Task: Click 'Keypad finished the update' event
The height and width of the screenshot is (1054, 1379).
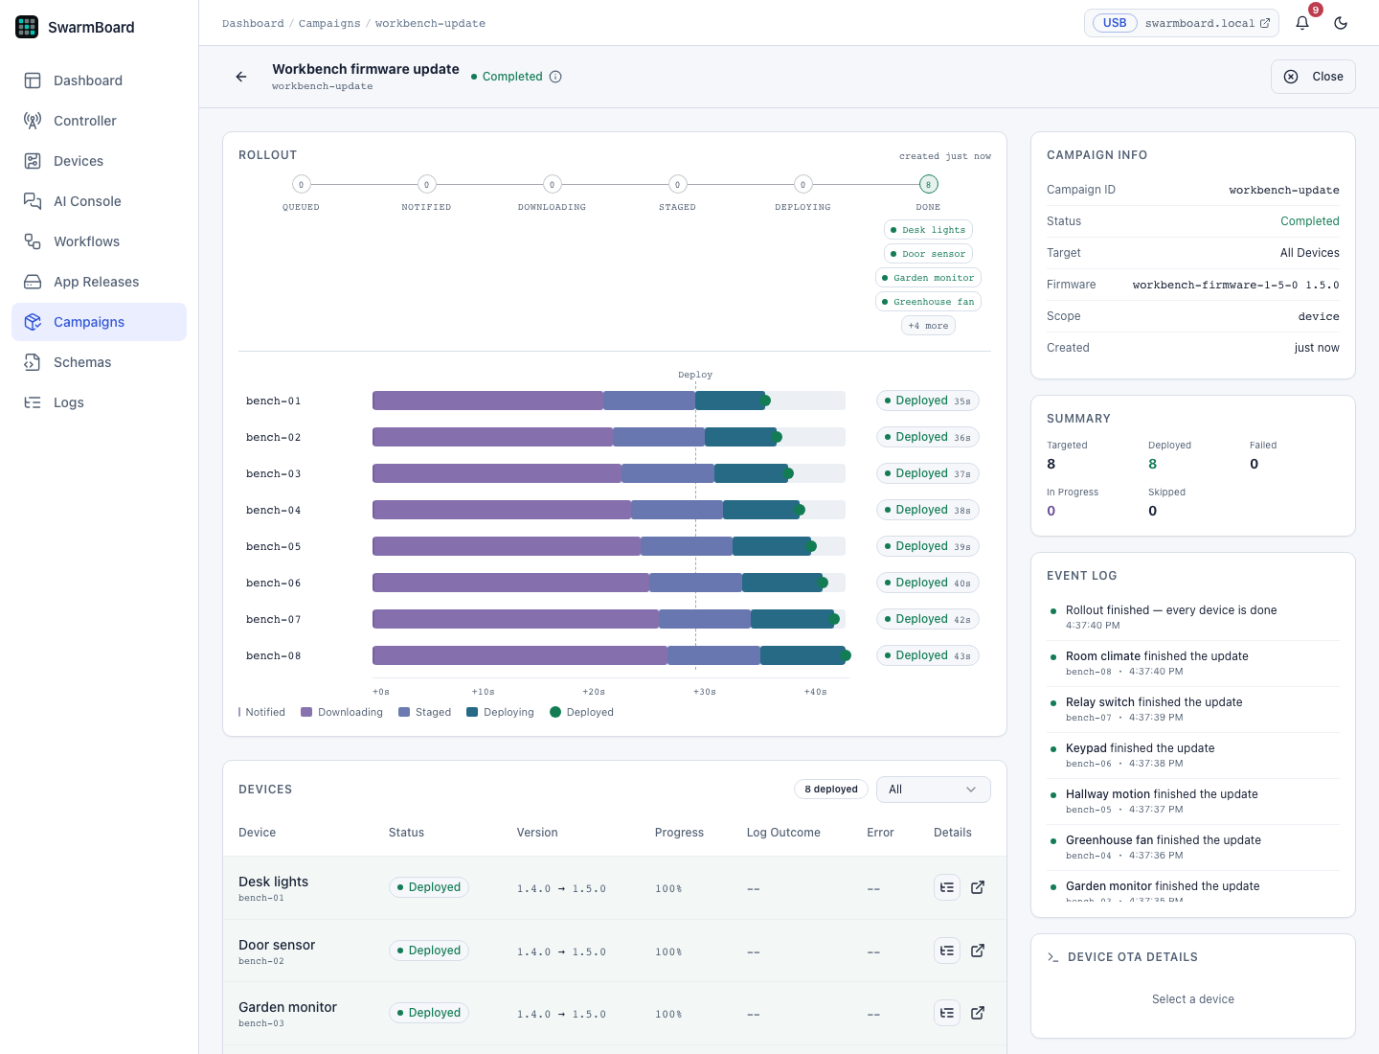Action: pyautogui.click(x=1193, y=755)
